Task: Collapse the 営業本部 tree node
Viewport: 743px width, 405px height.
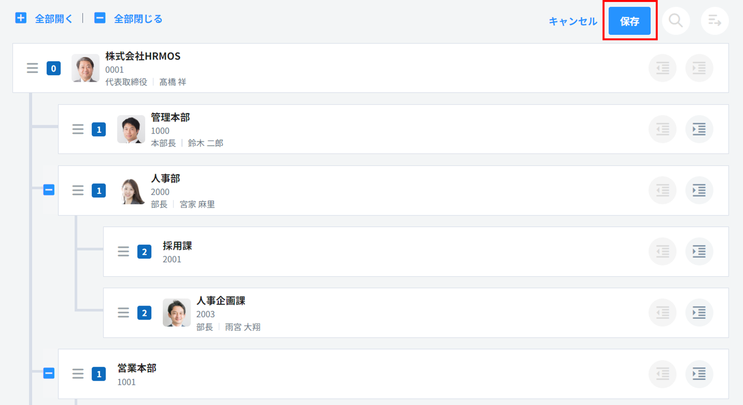Action: pos(49,373)
